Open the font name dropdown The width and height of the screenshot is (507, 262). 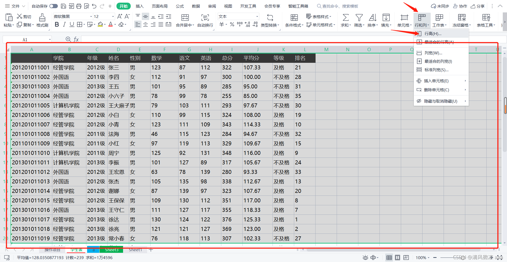(x=91, y=16)
